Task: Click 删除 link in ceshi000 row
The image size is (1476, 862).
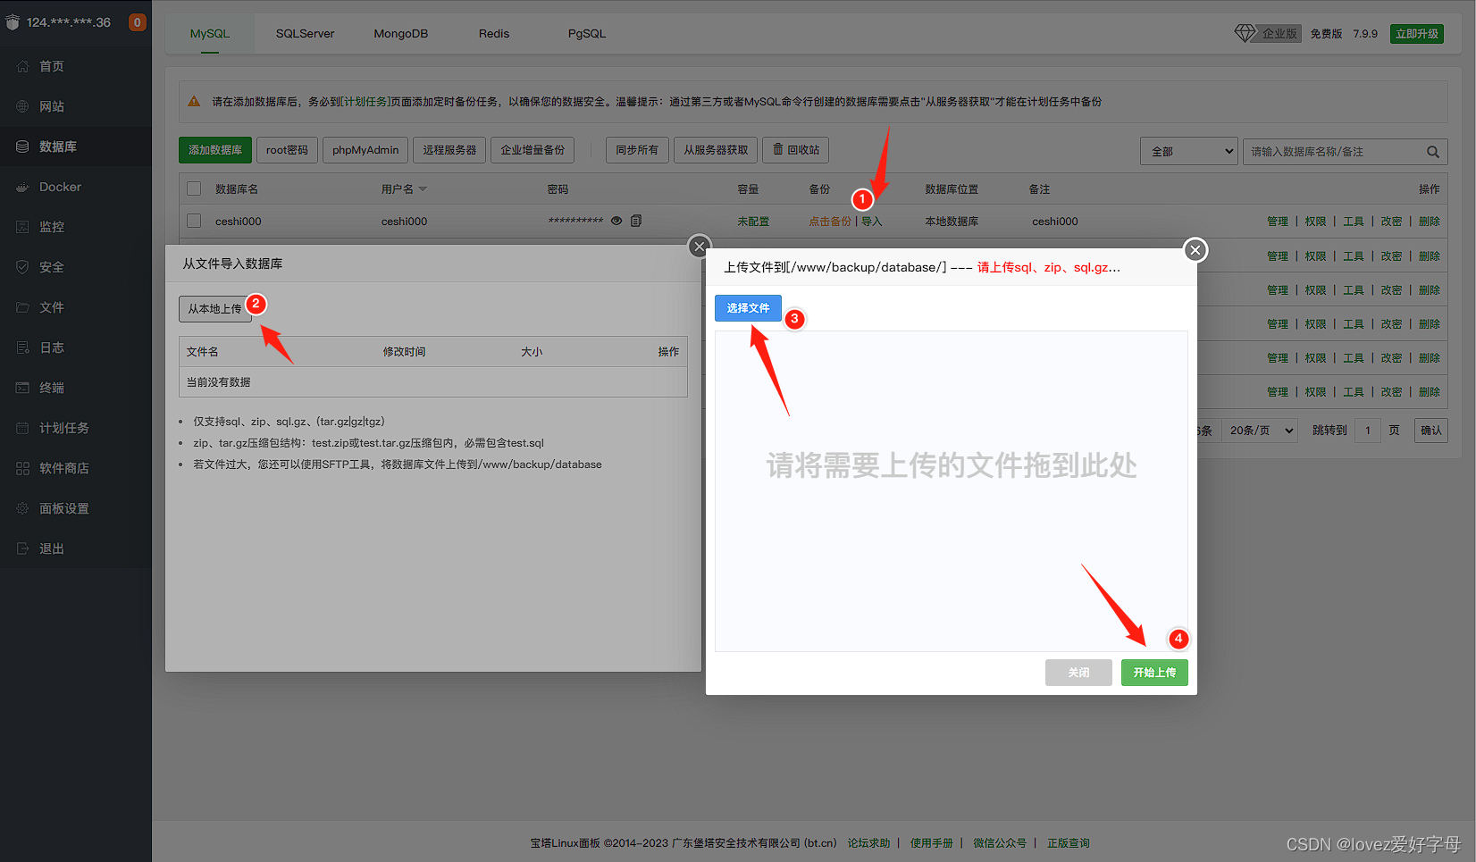Action: tap(1430, 222)
